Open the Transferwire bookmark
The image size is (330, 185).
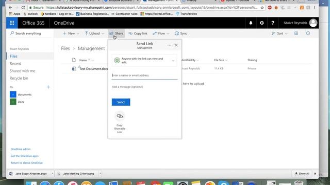pos(187,14)
